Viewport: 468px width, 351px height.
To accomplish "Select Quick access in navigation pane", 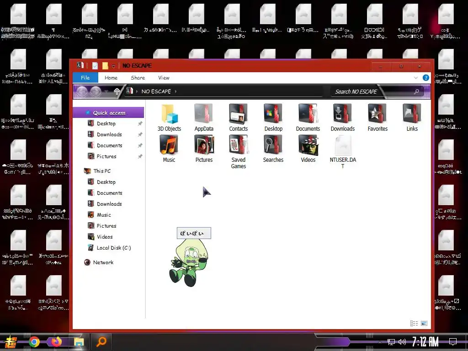I will [x=109, y=113].
